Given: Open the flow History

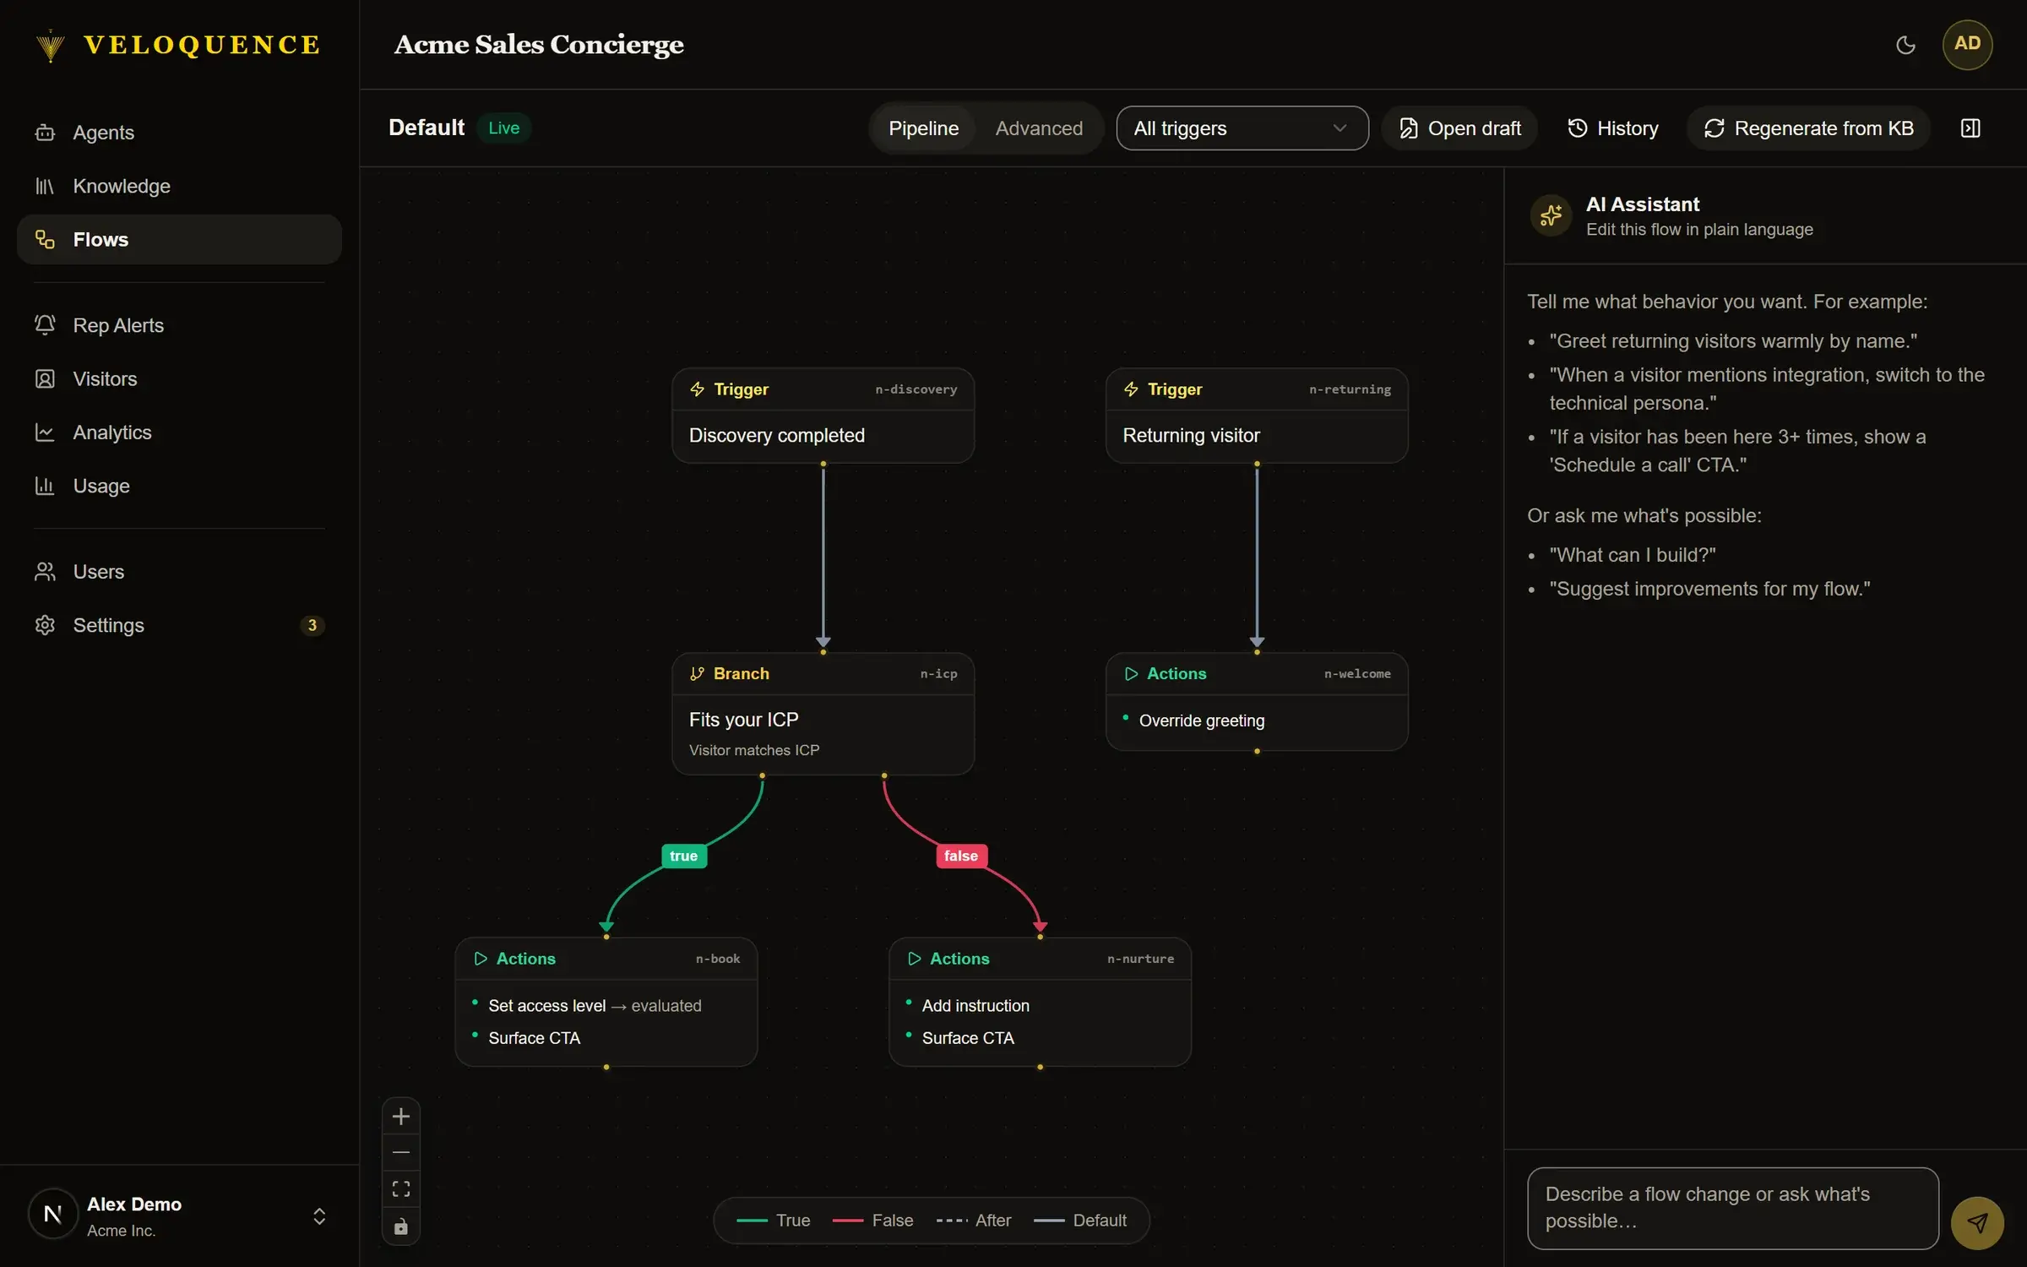Looking at the screenshot, I should coord(1612,128).
